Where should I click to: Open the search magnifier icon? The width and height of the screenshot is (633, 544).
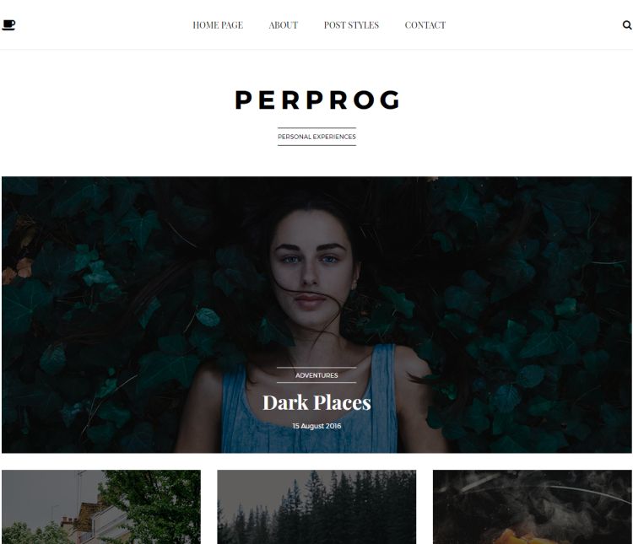coord(627,25)
